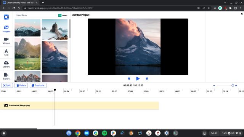Image resolution: width=244 pixels, height=137 pixels.
Task: Select the green meadow mountain thumbnail
Action: tap(27, 54)
